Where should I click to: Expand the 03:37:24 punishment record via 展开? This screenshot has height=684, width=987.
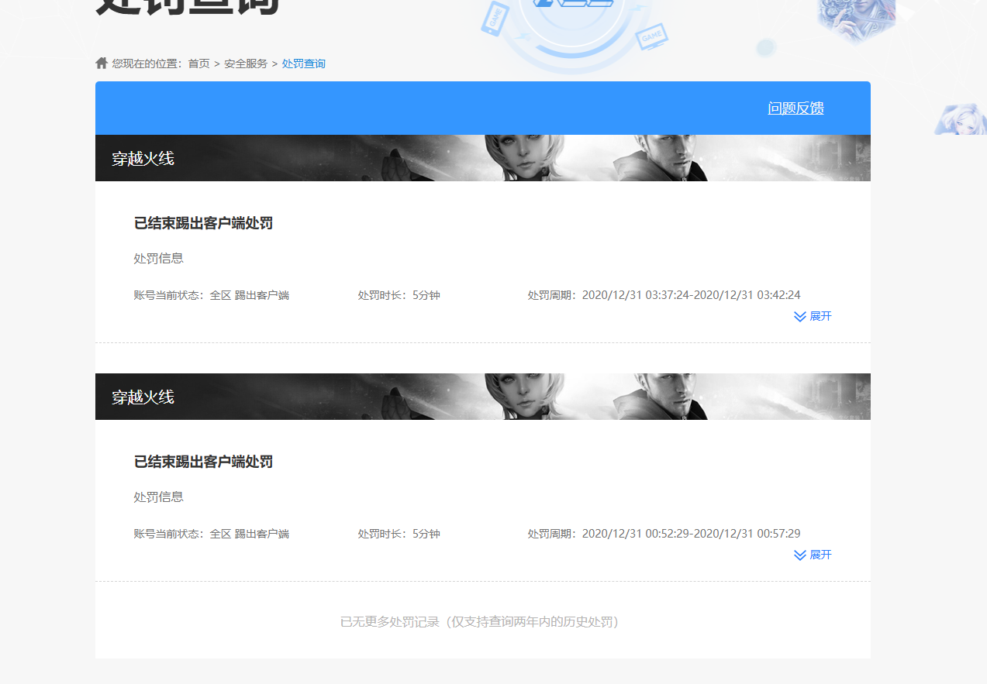coord(813,316)
